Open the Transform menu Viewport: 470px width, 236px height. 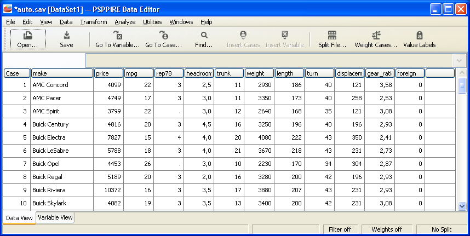point(94,22)
